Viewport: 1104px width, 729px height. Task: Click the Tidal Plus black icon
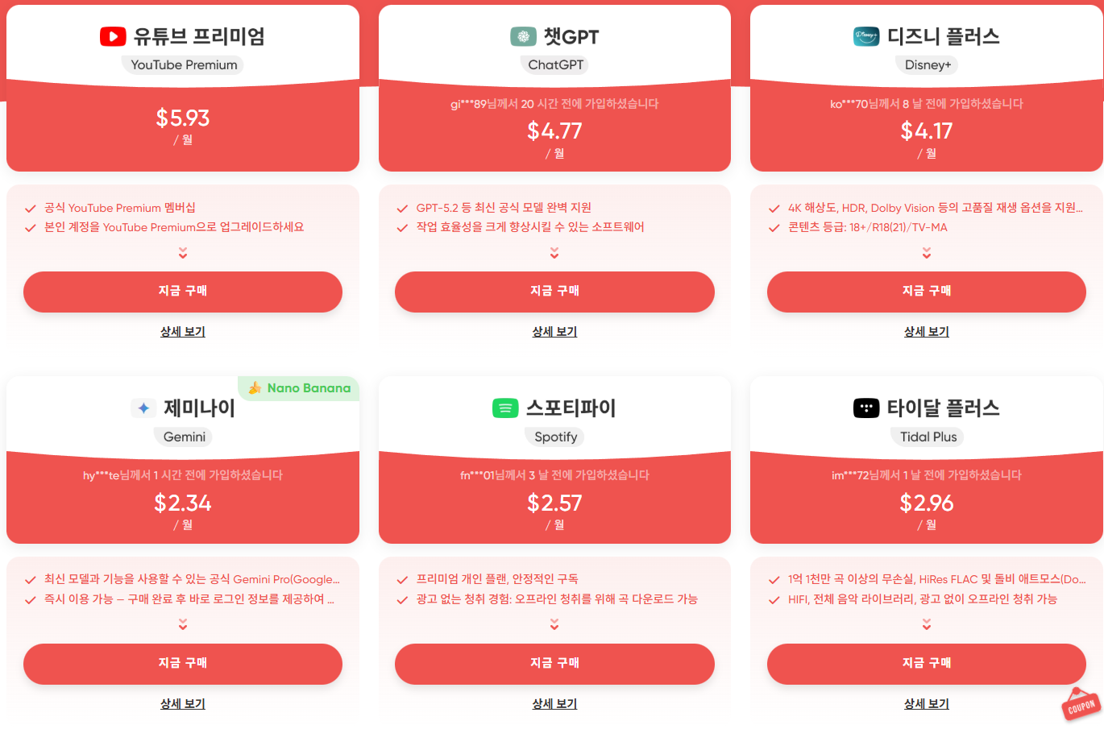pos(866,408)
